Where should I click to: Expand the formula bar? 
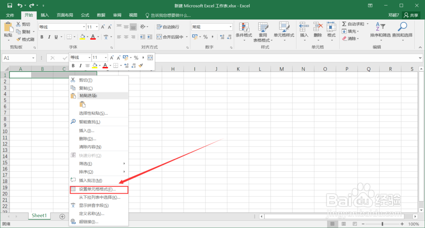(420, 58)
